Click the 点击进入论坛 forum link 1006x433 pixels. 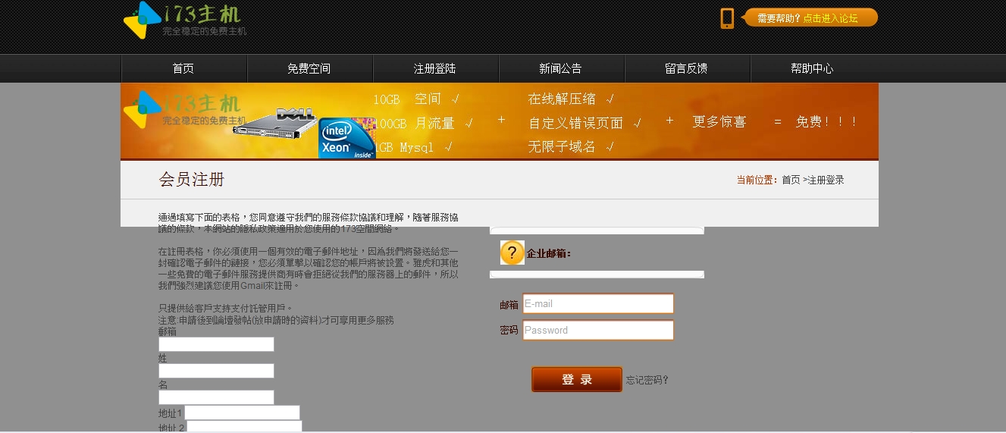click(x=830, y=18)
